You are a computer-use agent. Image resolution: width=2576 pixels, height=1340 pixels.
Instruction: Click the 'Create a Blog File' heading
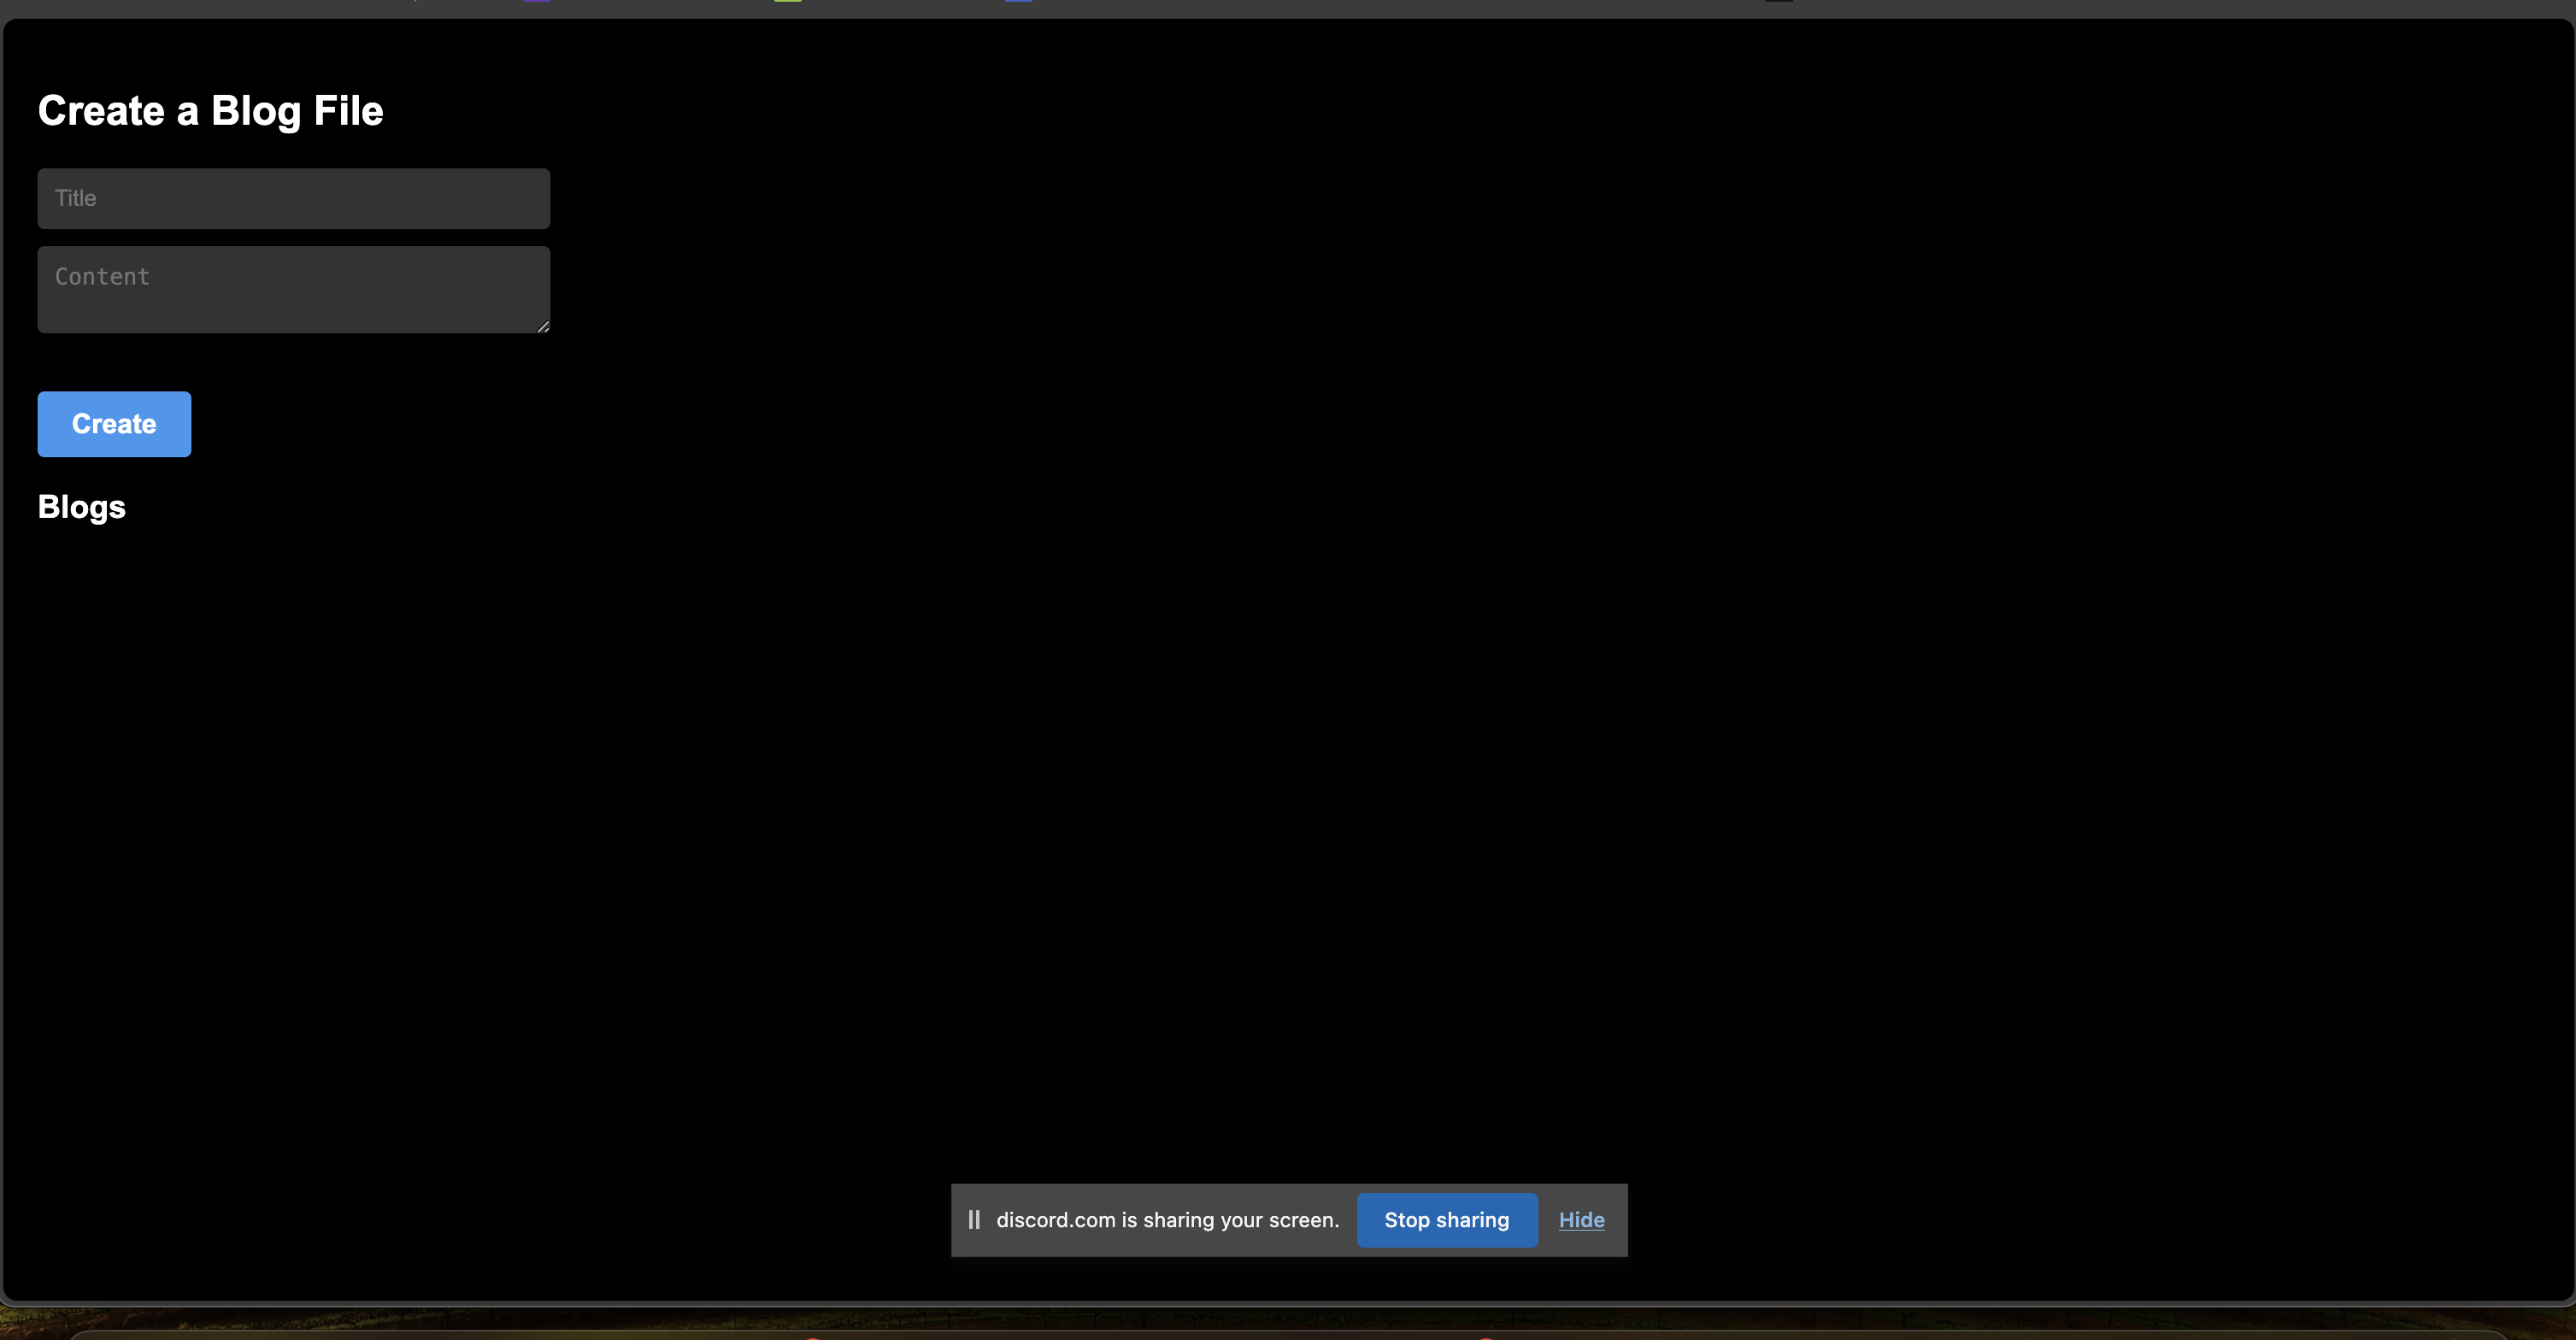click(210, 111)
